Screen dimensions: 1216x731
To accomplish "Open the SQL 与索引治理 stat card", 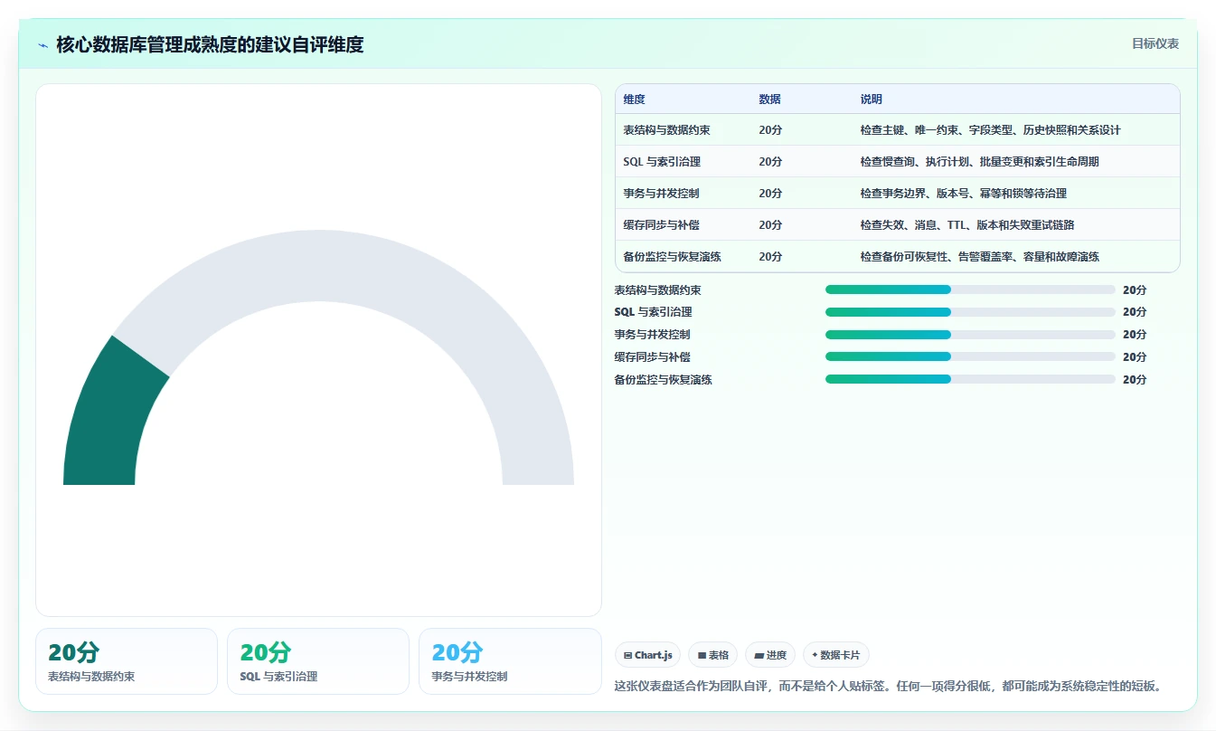I will (318, 661).
